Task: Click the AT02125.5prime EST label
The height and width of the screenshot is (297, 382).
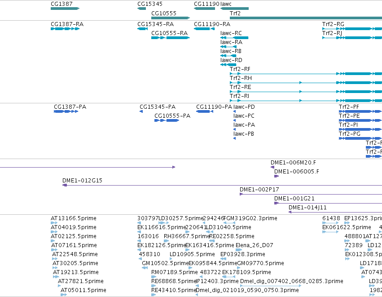Action: click(74, 236)
